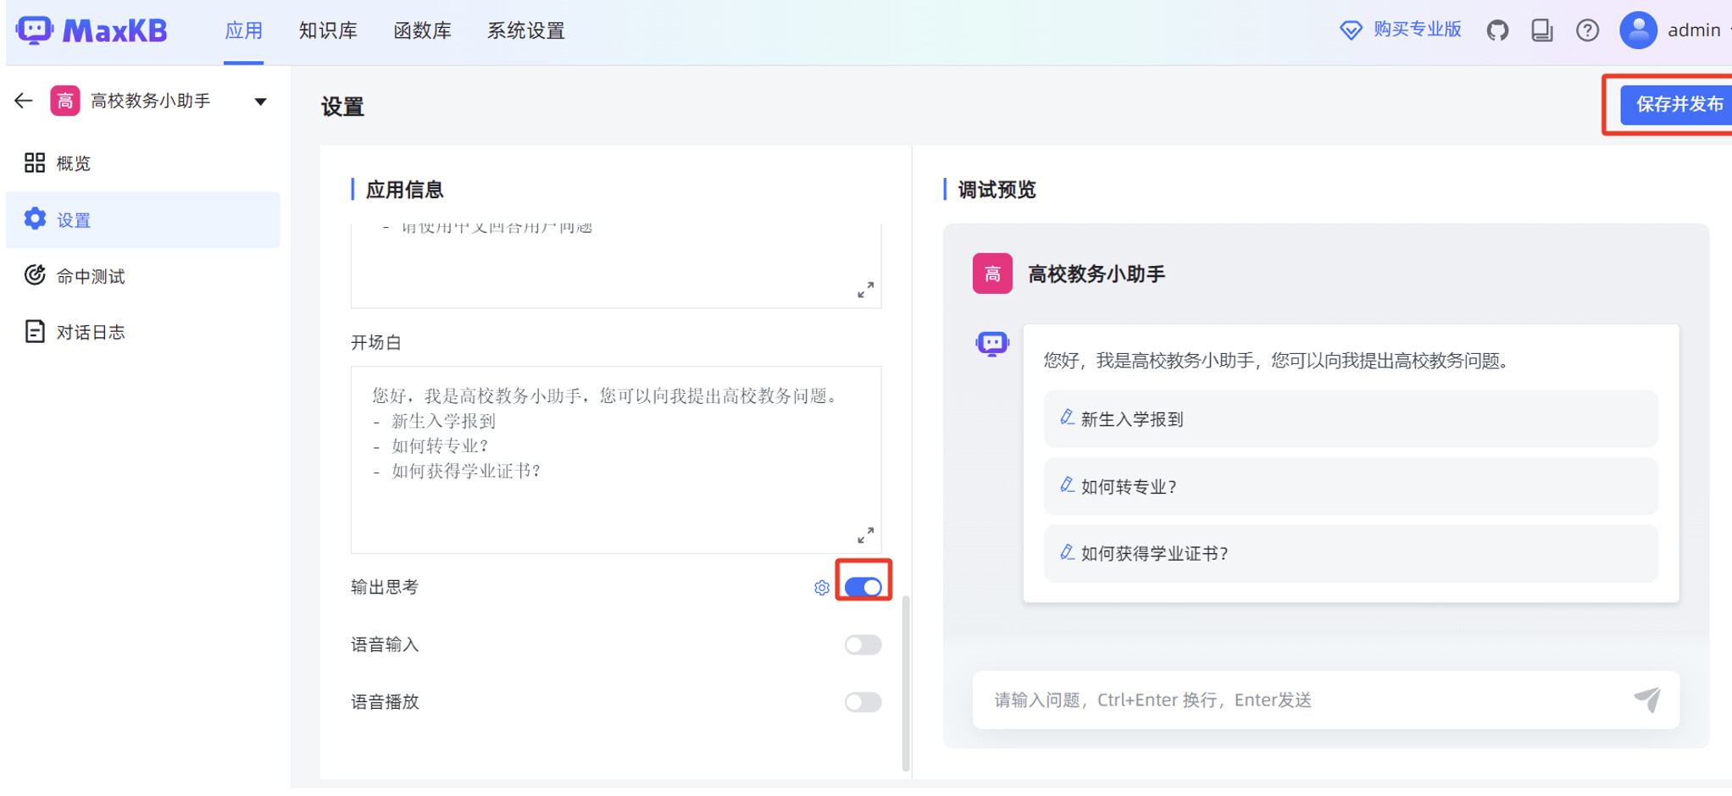Viewport: 1732px width, 796px height.
Task: Click the 输出思考 label
Action: tap(385, 587)
